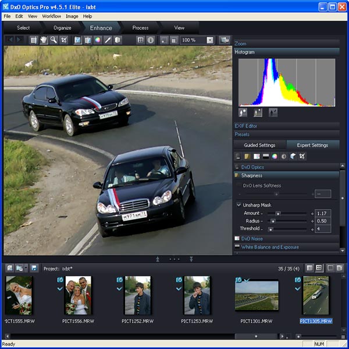349x349 pixels.
Task: Open the Workflow menu
Action: (51, 16)
